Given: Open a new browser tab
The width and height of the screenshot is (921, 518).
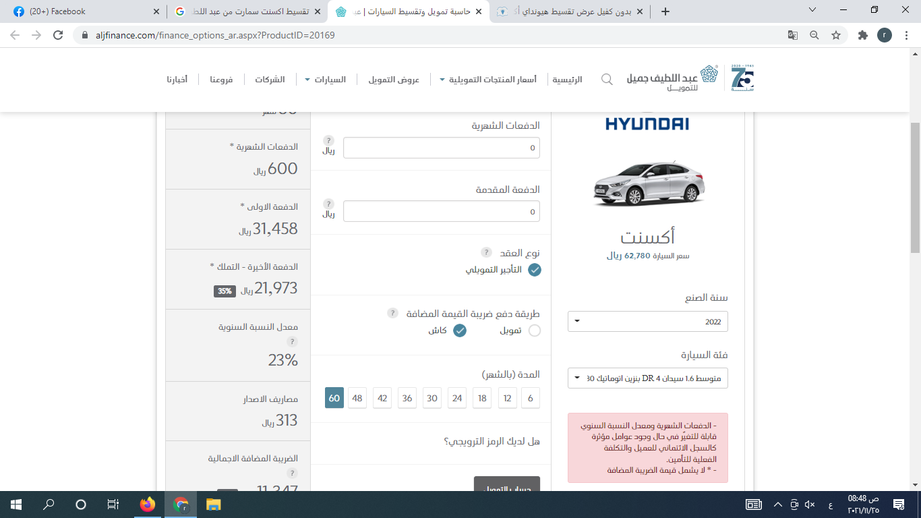Looking at the screenshot, I should point(665,11).
